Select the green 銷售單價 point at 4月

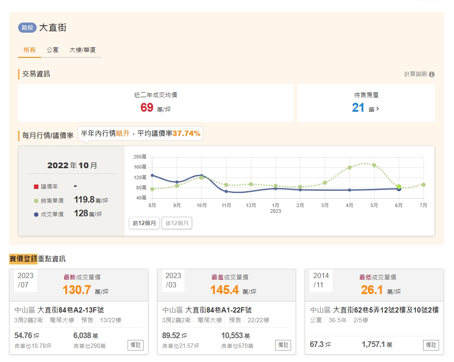pos(349,168)
